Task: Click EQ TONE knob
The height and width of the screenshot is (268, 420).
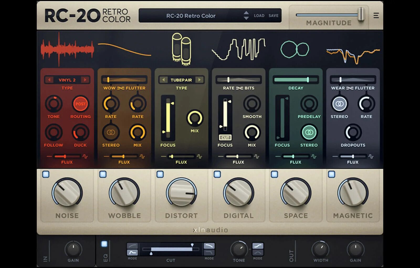Action: (x=239, y=250)
